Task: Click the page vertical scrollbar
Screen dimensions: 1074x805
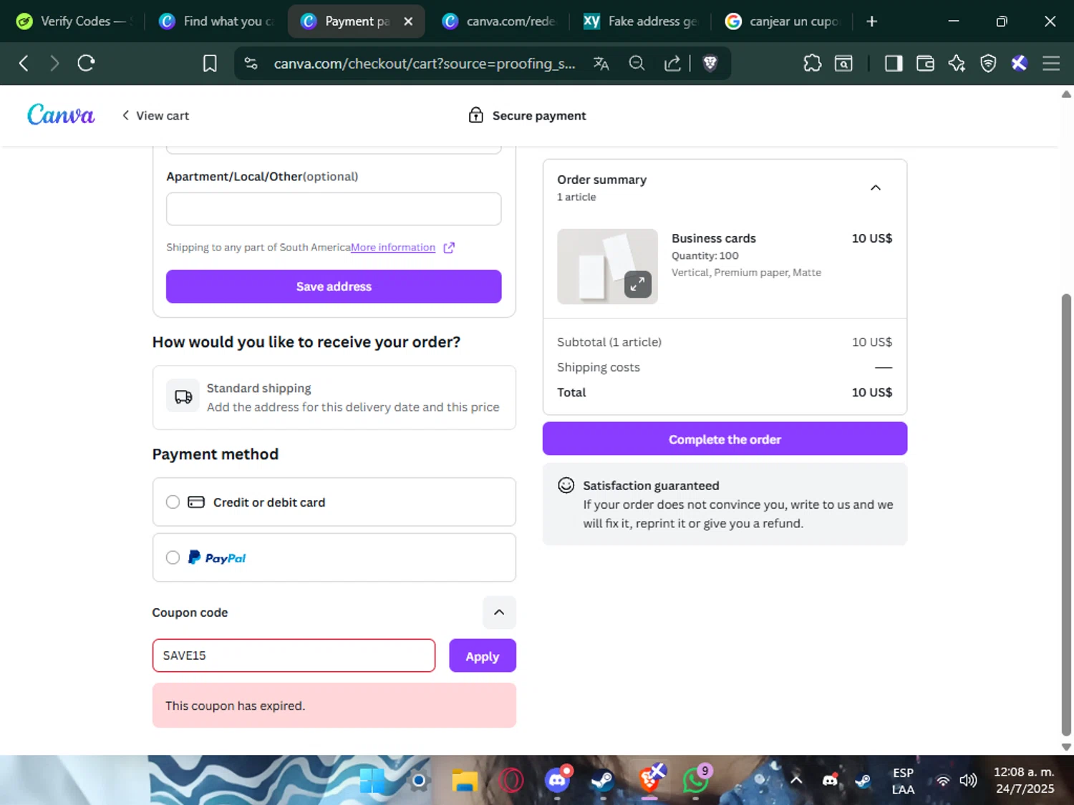Action: pyautogui.click(x=1066, y=514)
